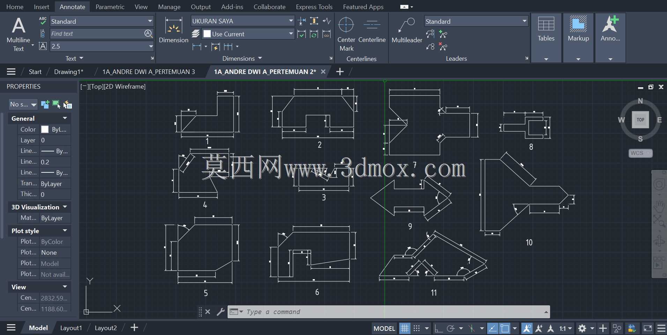Click the Dimension tool
Viewport: 667px width, 335px height.
(x=173, y=30)
